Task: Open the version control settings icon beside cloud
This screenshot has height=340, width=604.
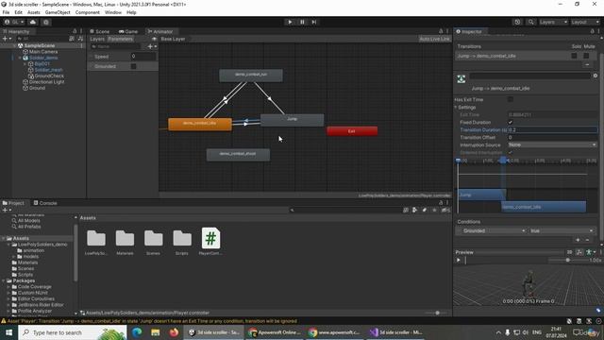Action: (46, 22)
